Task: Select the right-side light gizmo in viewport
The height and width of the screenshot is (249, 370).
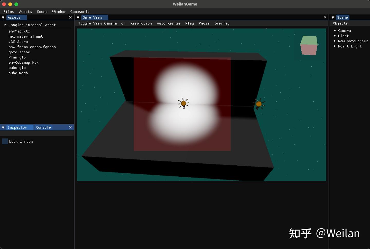Action: click(259, 104)
